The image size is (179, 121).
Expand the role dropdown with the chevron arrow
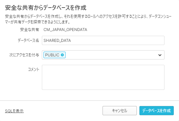(160, 55)
